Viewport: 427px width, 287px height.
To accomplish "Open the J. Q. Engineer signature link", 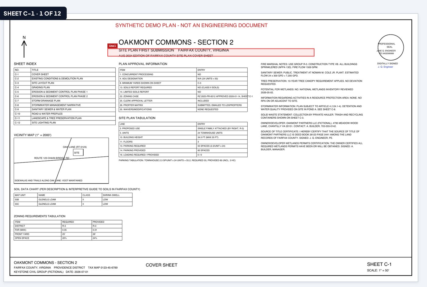I will coord(385,67).
